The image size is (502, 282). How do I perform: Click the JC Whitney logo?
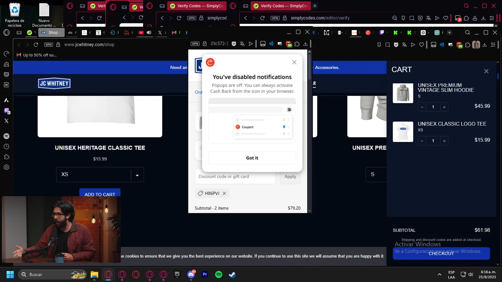click(54, 84)
